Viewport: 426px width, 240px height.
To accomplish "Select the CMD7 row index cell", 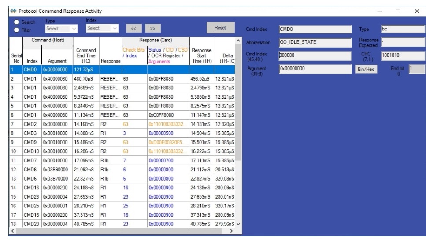I will [32, 160].
